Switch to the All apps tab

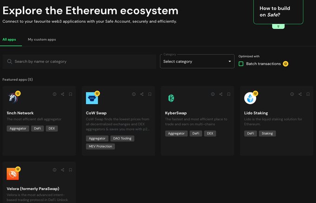tap(9, 39)
